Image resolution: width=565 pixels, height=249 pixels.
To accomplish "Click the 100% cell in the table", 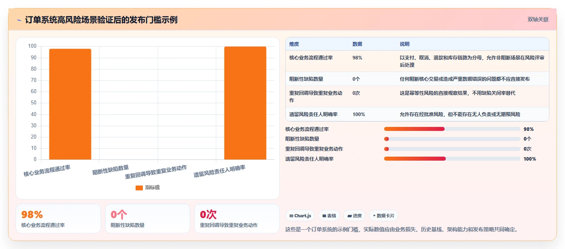I will click(359, 114).
